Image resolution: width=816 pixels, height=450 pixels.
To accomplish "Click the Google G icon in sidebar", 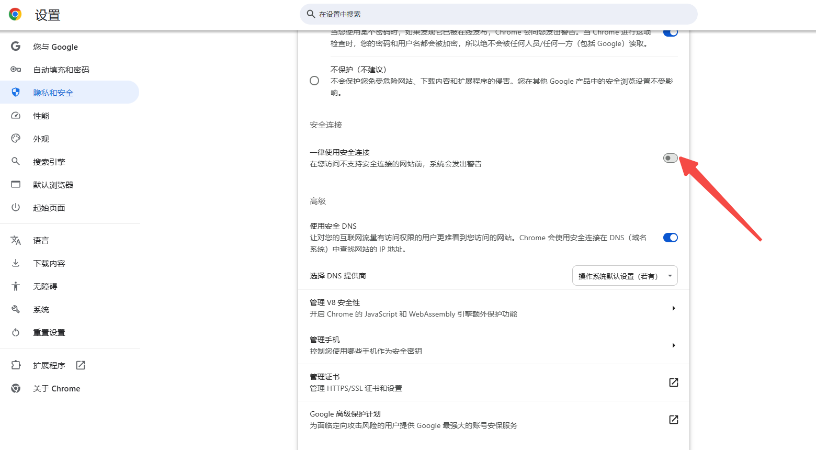I will click(x=16, y=47).
